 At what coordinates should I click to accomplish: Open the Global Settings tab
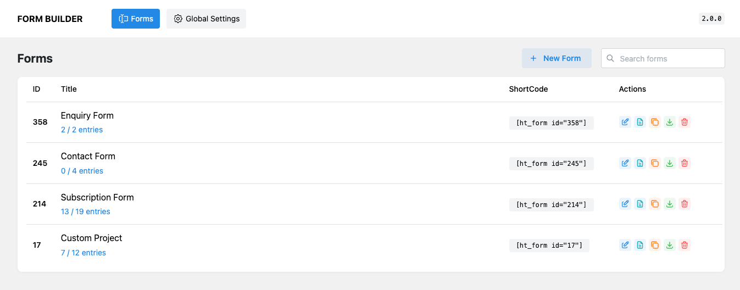pos(207,19)
